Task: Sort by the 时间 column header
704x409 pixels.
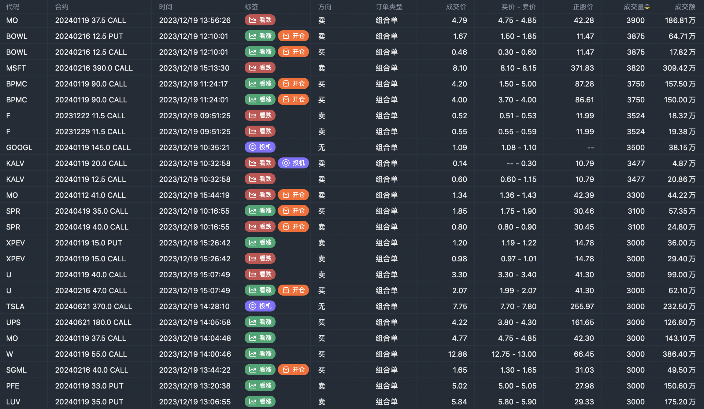Action: [x=165, y=7]
